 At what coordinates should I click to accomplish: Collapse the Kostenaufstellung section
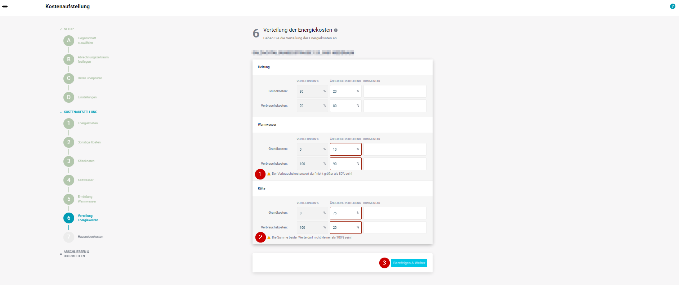tap(80, 112)
